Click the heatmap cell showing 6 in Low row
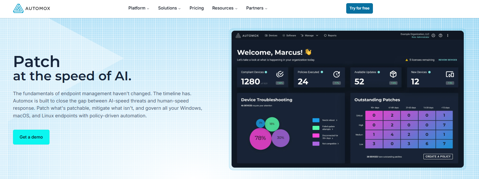 [427, 144]
